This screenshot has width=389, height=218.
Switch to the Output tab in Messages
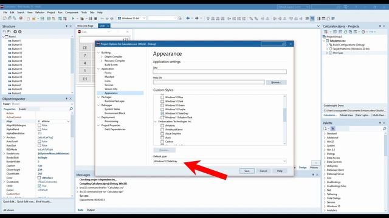click(x=91, y=210)
